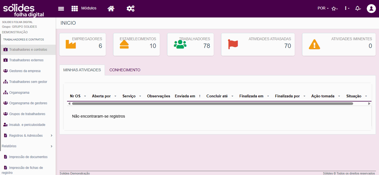Open the Atividades Atrasadas 70 card
The width and height of the screenshot is (379, 175).
point(258,44)
